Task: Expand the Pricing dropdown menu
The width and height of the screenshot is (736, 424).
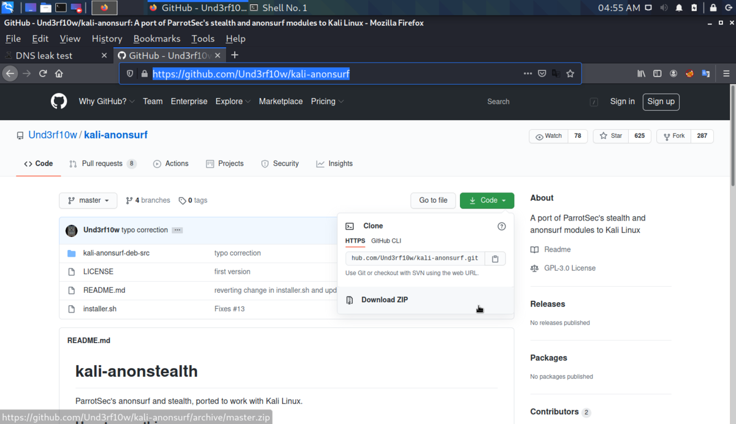Action: [x=327, y=102]
